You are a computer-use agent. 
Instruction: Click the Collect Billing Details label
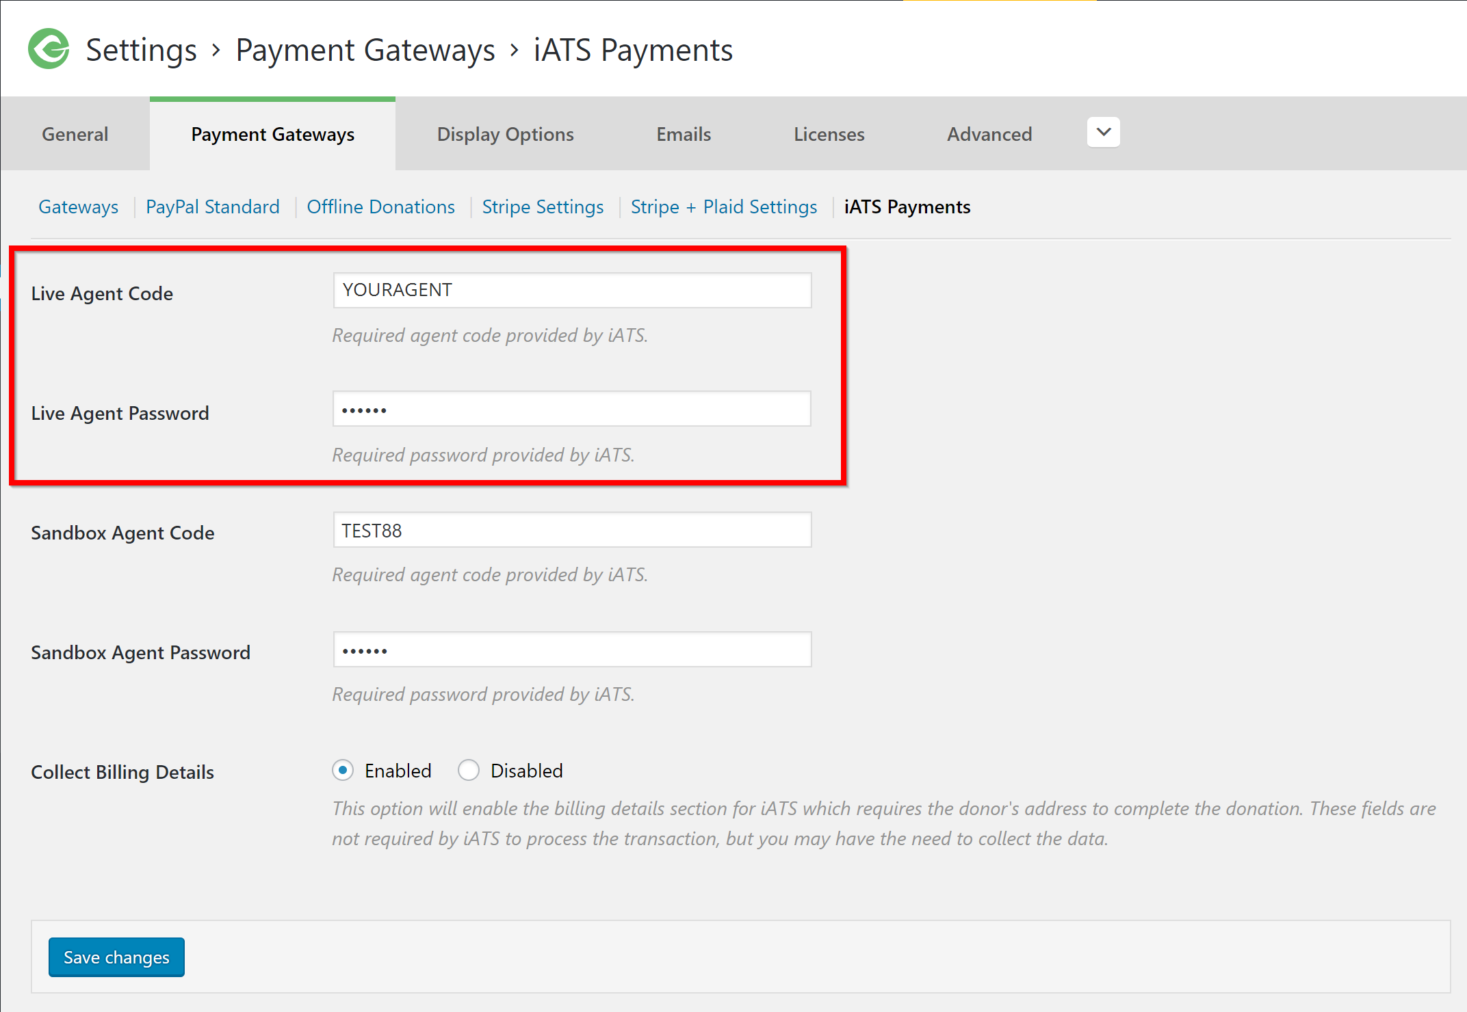pyautogui.click(x=122, y=772)
